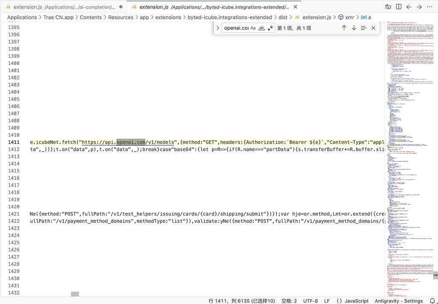Click the JS file icon of the ai-completion tab
The width and height of the screenshot is (438, 304).
pyautogui.click(x=8, y=7)
